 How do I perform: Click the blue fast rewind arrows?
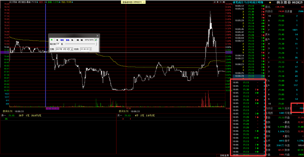62,40
